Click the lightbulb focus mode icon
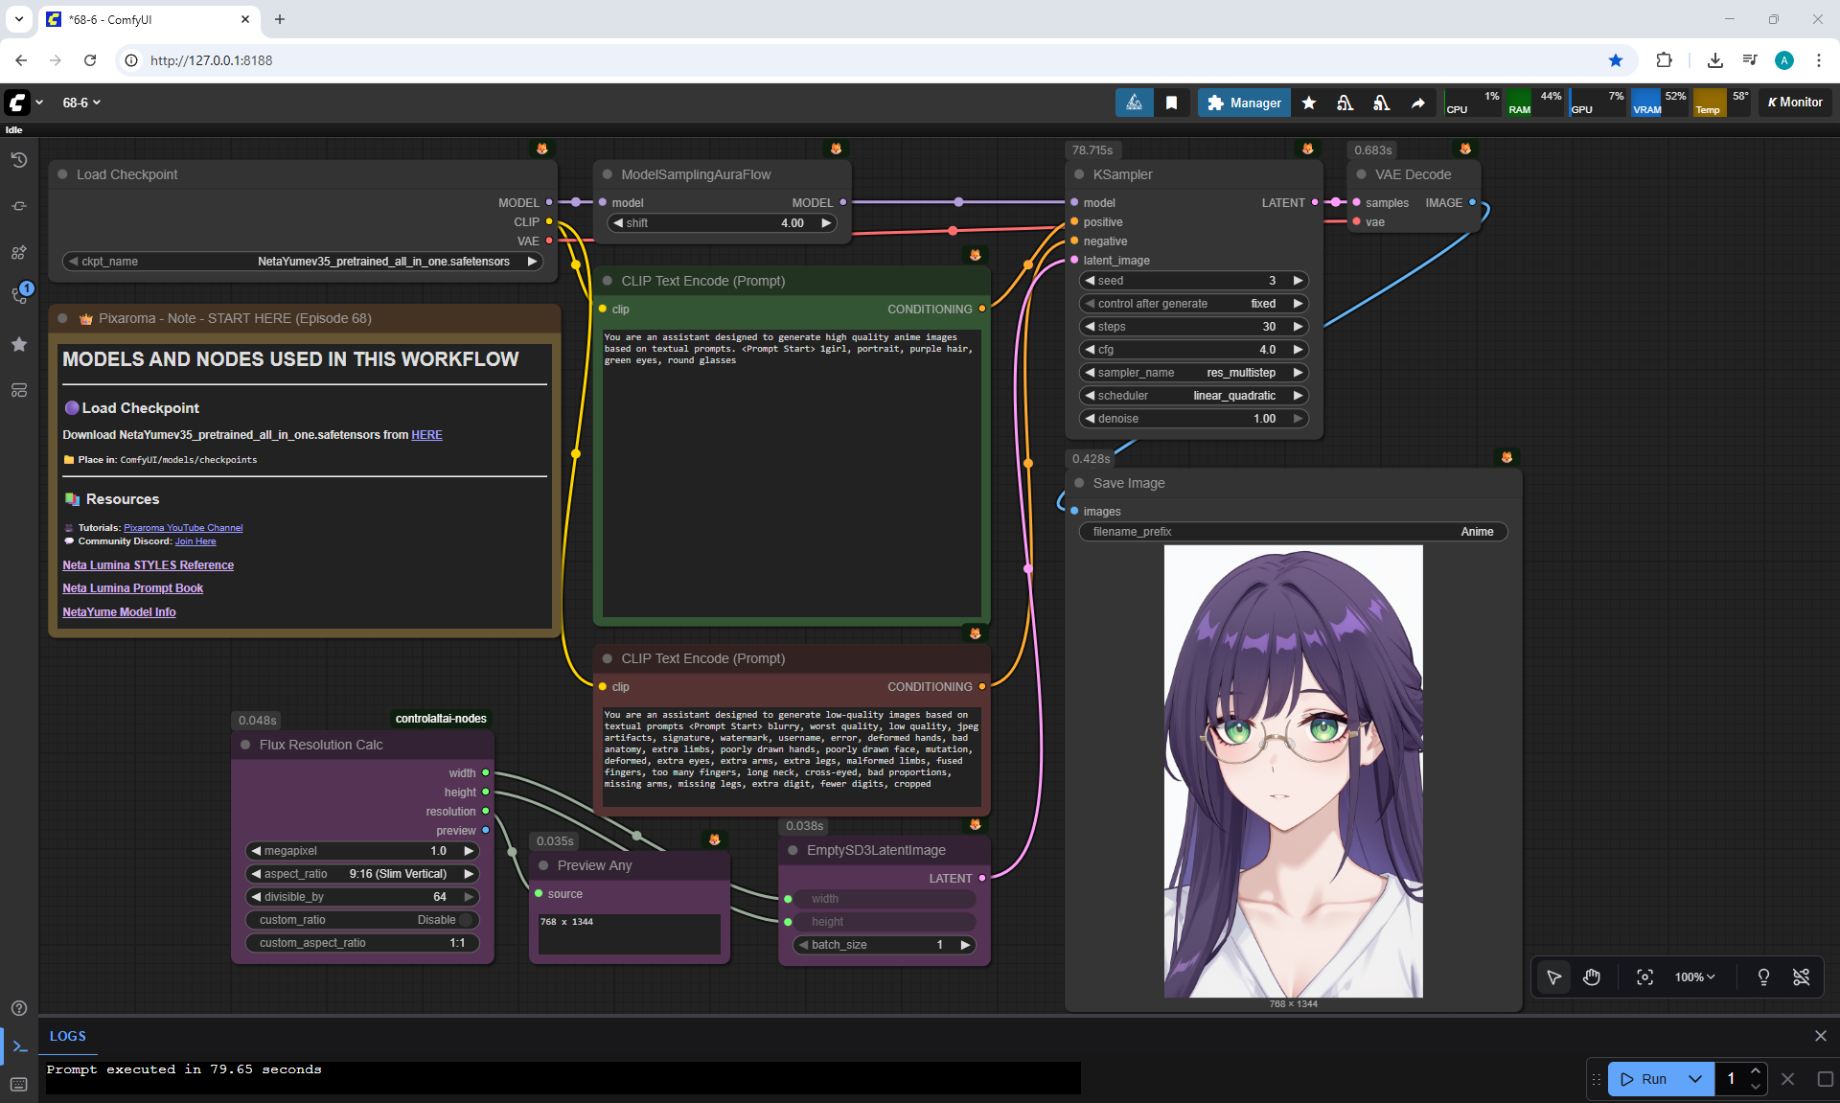1840x1103 pixels. [1763, 977]
